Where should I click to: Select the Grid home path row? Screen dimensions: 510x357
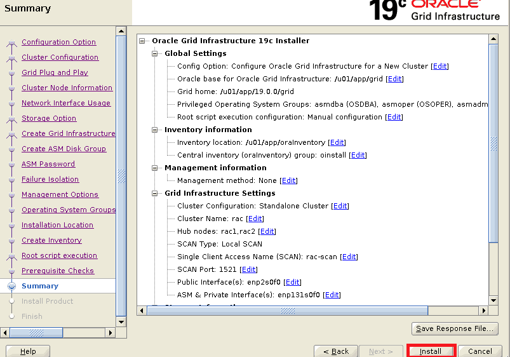click(236, 91)
